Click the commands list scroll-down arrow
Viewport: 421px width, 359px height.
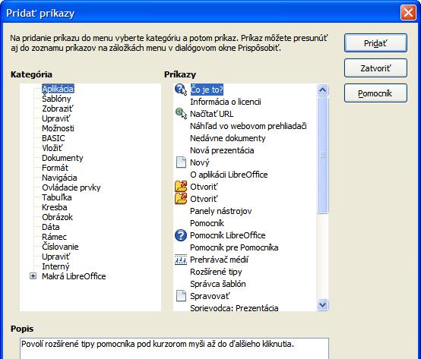(322, 304)
